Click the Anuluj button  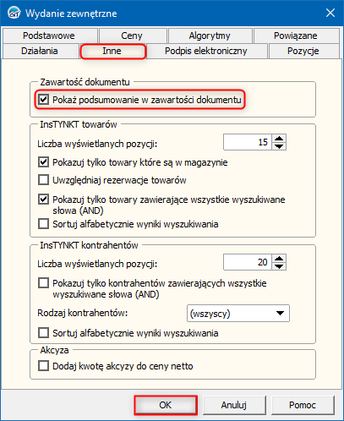234,405
